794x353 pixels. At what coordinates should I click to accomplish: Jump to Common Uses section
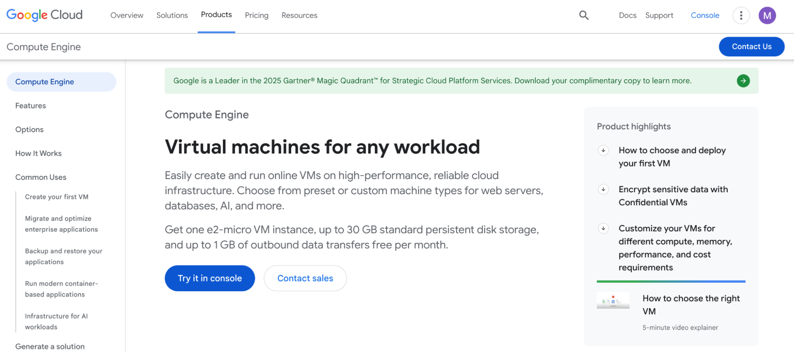point(41,177)
